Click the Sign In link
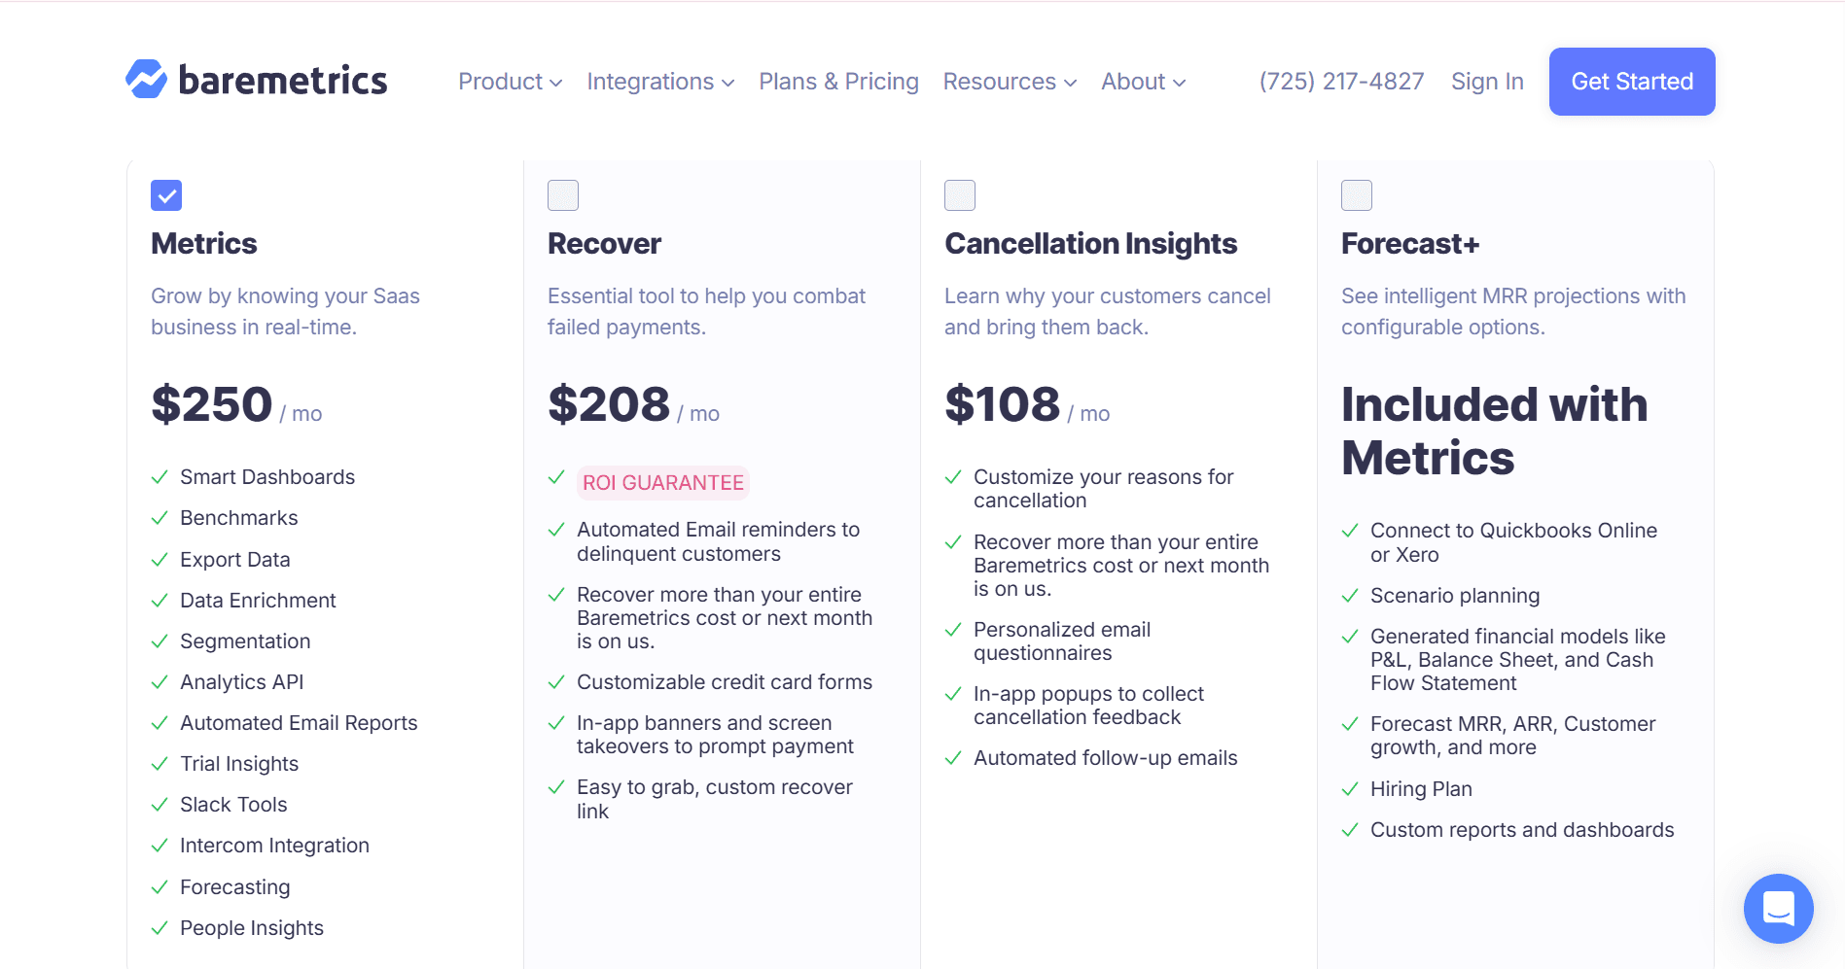Viewport: 1845px width, 969px height. tap(1487, 82)
